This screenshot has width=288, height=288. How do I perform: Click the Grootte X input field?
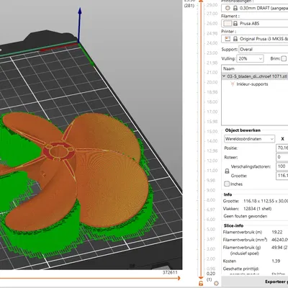pos(282,176)
